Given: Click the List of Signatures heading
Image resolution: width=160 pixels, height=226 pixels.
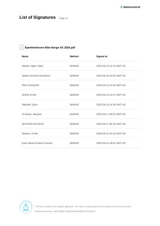Looking at the screenshot, I should click(38, 17).
